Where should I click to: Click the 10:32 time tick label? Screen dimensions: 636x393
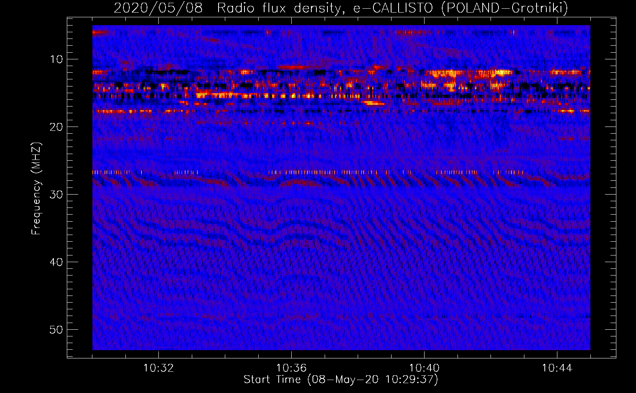pos(158,368)
